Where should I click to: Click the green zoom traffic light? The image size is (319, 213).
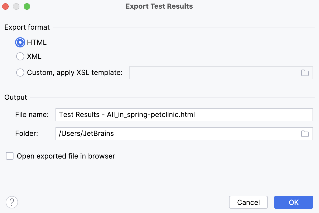point(27,6)
